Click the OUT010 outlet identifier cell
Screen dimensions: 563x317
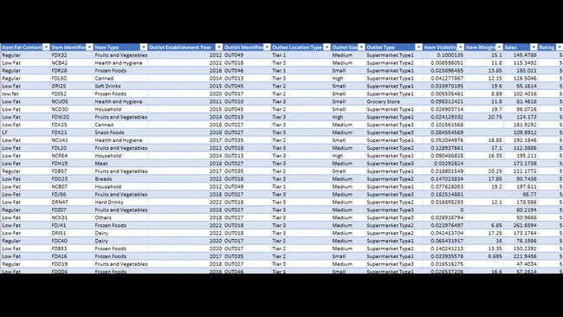(247, 101)
